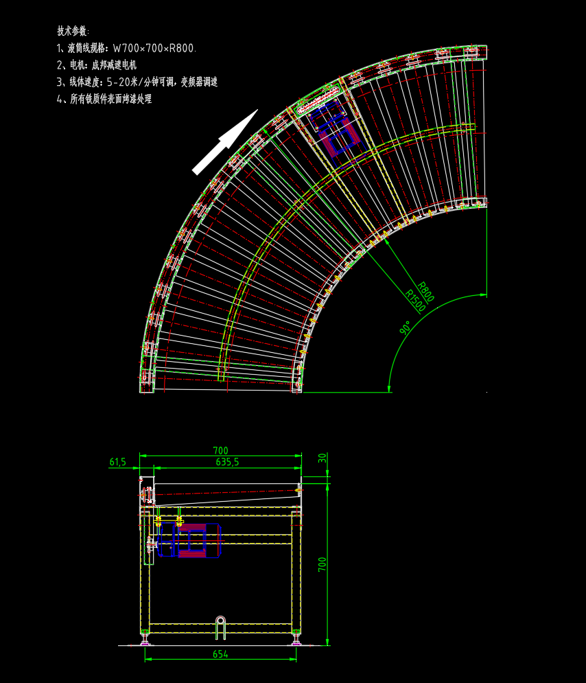
Task: Select the line speed note '5-20米/分钟可调'
Action: point(137,82)
